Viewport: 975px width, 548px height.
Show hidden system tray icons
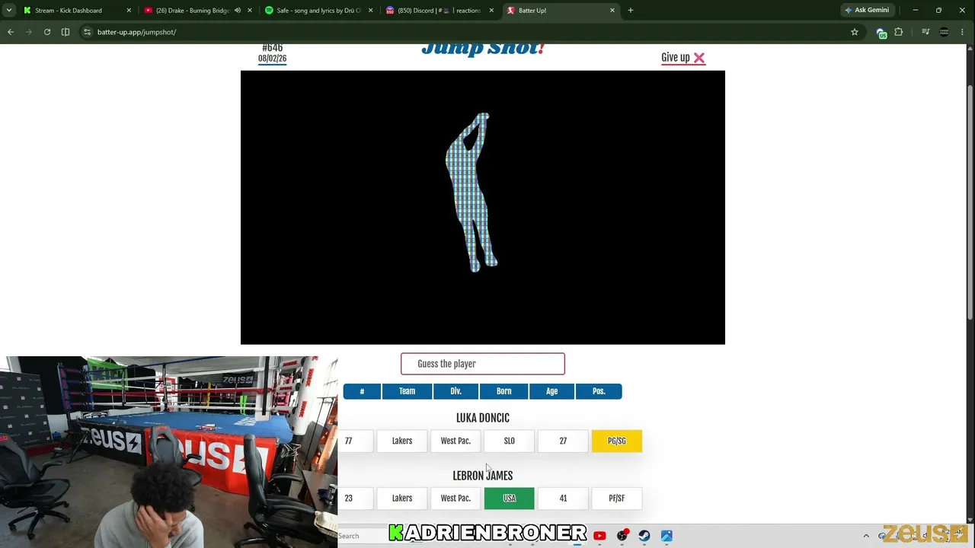[x=866, y=536]
